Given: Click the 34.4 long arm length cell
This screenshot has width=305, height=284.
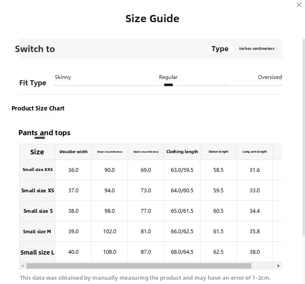Looking at the screenshot, I should [255, 211].
